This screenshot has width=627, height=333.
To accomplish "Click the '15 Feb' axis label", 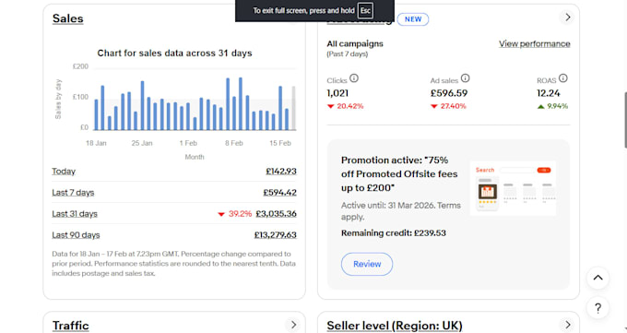I will (x=280, y=143).
